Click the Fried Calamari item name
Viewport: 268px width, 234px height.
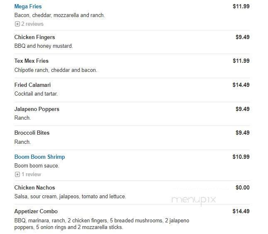32,85
